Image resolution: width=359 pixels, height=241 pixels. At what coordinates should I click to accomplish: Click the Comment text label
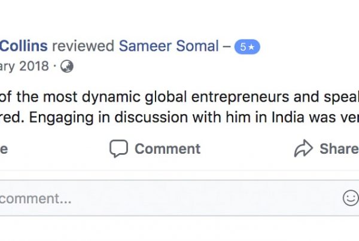168,149
